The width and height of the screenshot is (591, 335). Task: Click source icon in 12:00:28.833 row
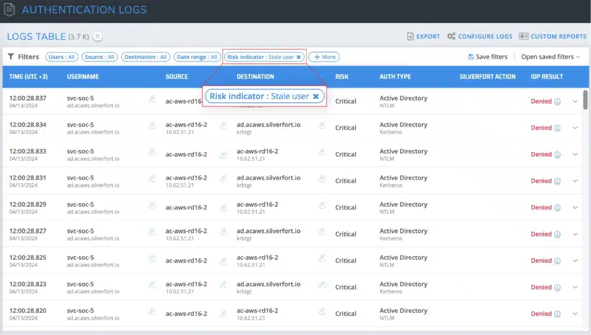click(223, 154)
